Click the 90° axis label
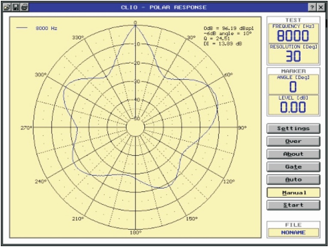This screenshot has height=247, width=328. point(243,128)
